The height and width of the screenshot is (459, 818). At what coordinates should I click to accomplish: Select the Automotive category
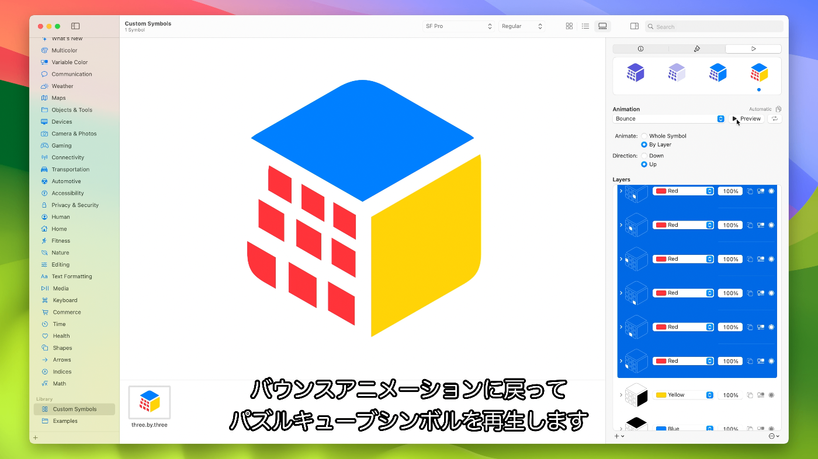pyautogui.click(x=66, y=181)
